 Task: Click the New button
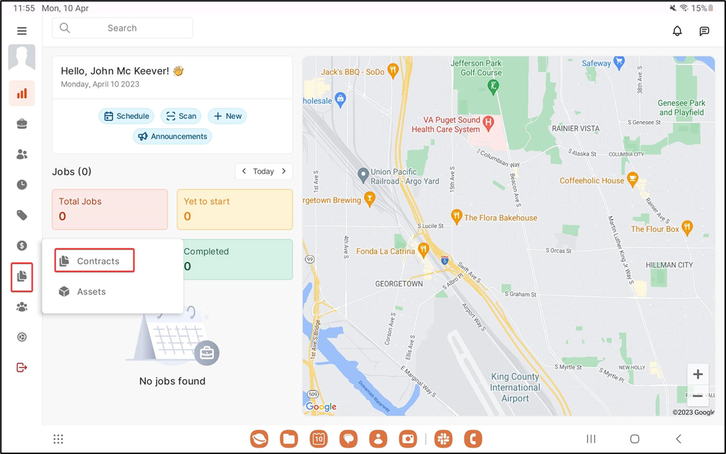pyautogui.click(x=227, y=116)
